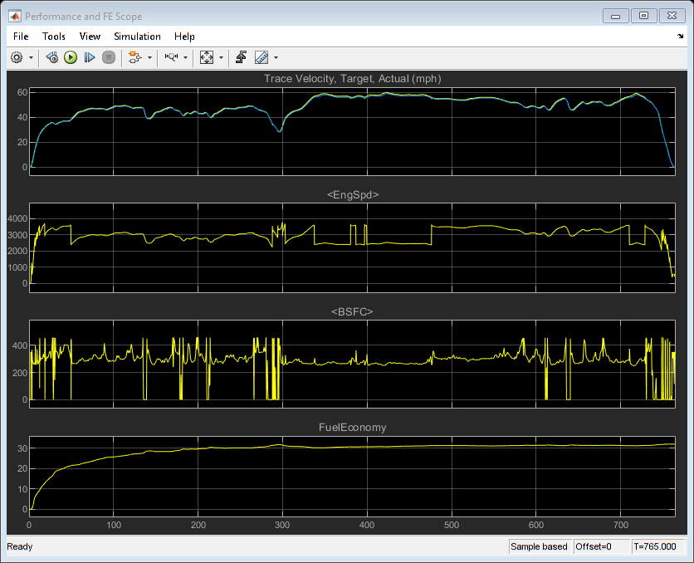Expand the Zoom tool dropdown arrow
Image resolution: width=694 pixels, height=563 pixels.
click(185, 57)
